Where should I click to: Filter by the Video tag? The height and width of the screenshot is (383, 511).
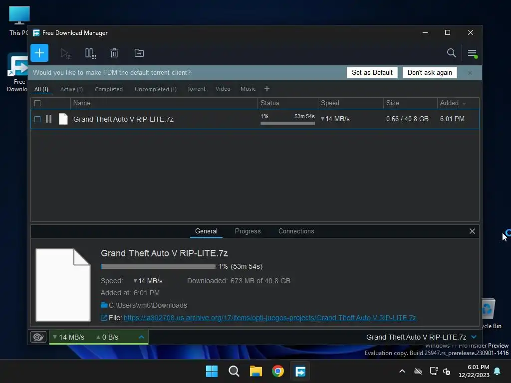223,89
